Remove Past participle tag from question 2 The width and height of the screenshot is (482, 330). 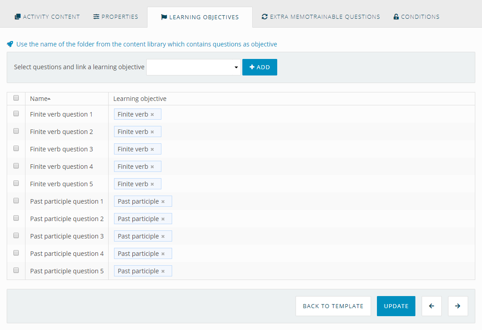163,219
